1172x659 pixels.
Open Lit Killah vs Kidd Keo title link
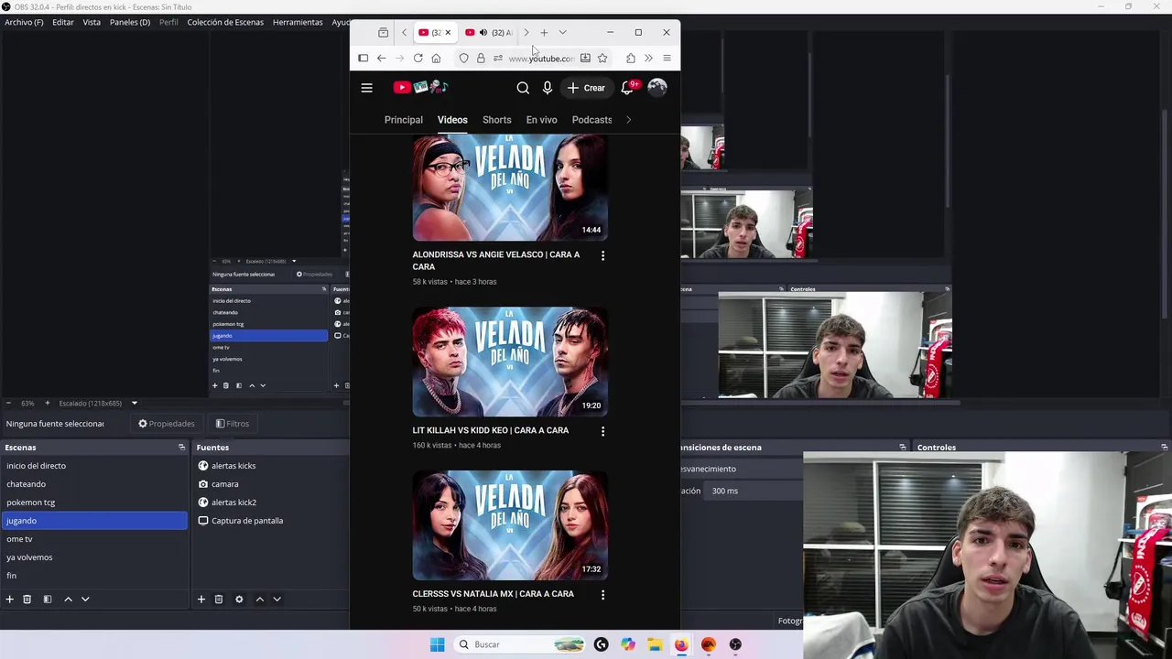pos(491,430)
